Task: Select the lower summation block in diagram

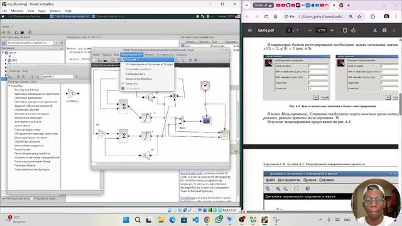Action: click(124, 136)
